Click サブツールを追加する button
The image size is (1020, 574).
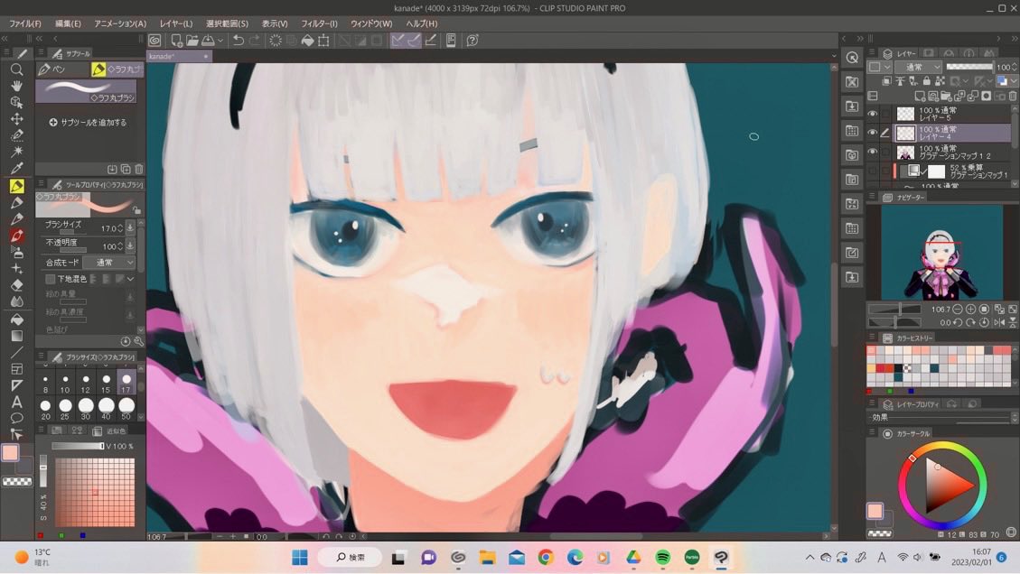(x=87, y=122)
